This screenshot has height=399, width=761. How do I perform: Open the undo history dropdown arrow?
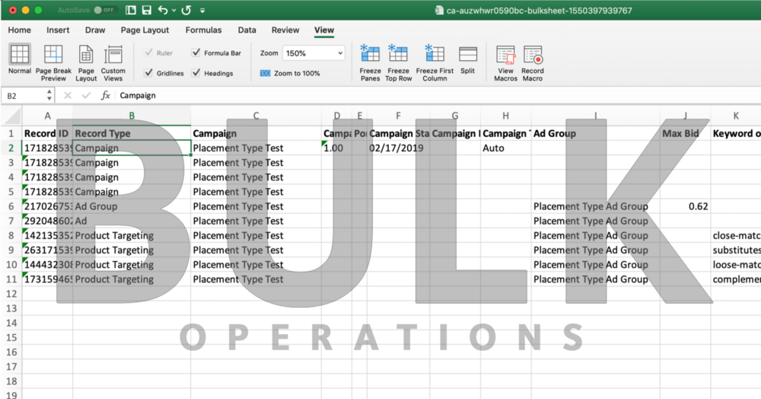[x=174, y=10]
